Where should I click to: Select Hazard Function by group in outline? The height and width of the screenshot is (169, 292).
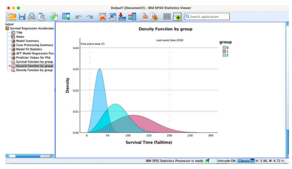(34, 66)
